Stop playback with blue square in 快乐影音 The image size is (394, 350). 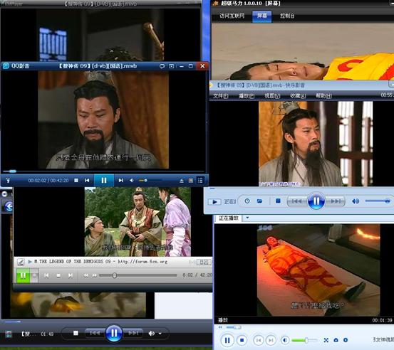tap(278, 201)
